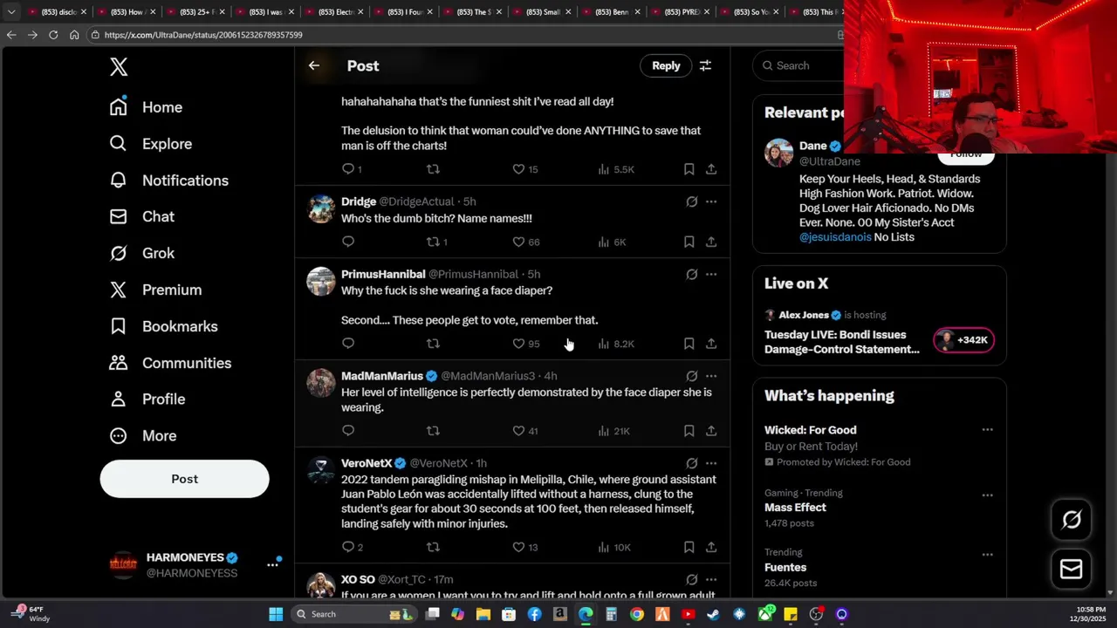The width and height of the screenshot is (1117, 628).
Task: Bookmark PrimusHannibal's post
Action: click(689, 344)
